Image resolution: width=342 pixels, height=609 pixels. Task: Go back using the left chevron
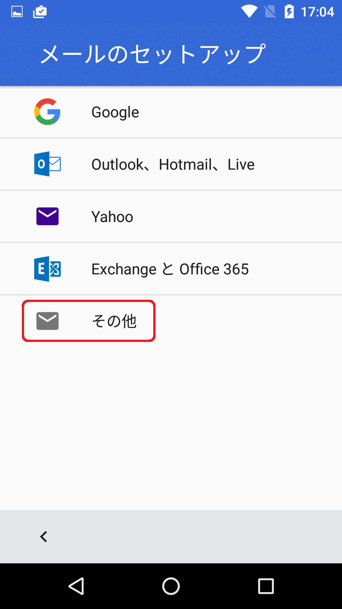tap(44, 537)
